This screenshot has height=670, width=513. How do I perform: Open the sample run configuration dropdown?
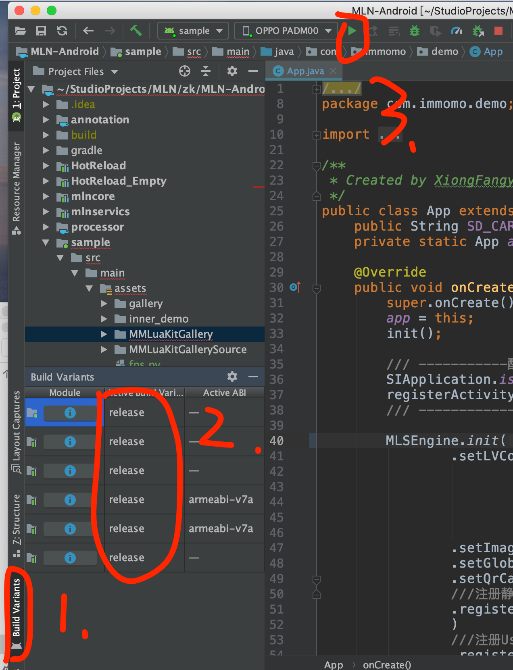click(x=194, y=31)
